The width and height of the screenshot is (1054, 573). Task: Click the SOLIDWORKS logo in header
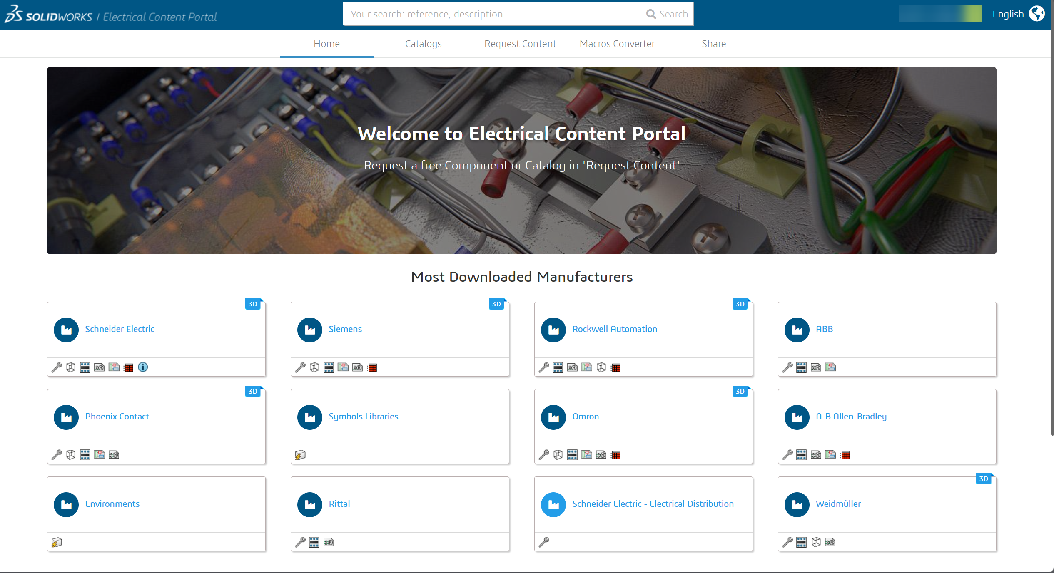[48, 15]
